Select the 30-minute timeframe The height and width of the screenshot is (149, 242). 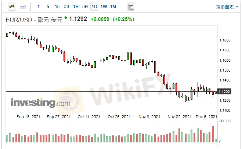pos(66,7)
